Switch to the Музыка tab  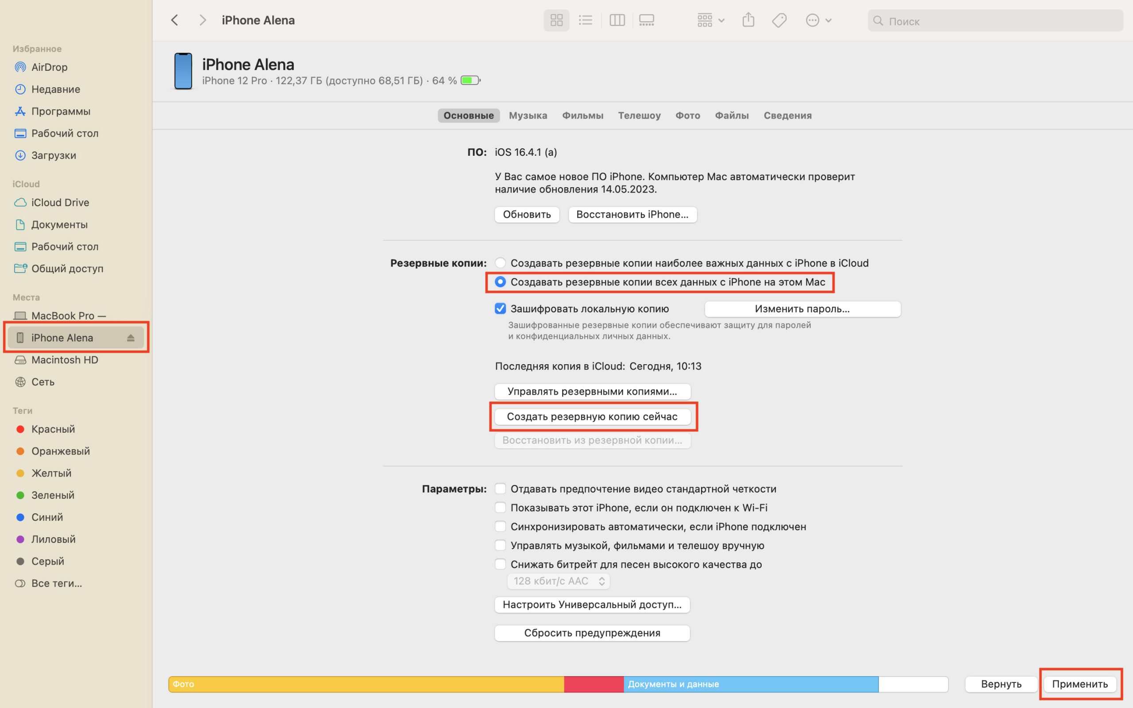[x=528, y=115]
